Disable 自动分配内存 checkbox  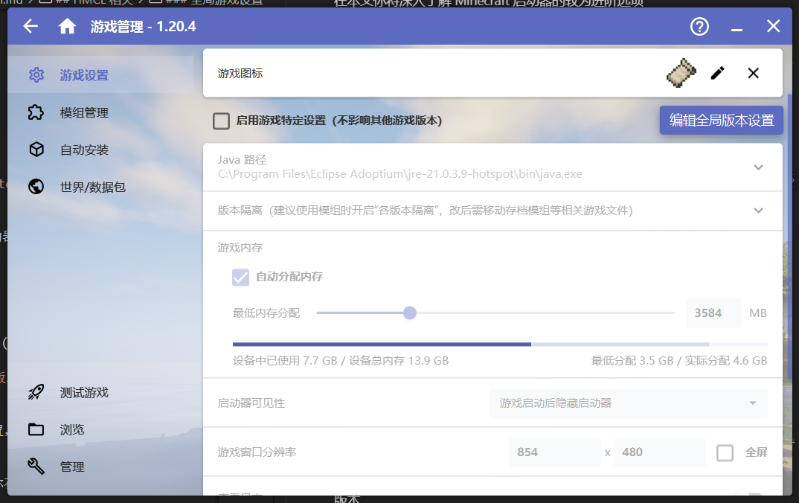[x=240, y=278]
